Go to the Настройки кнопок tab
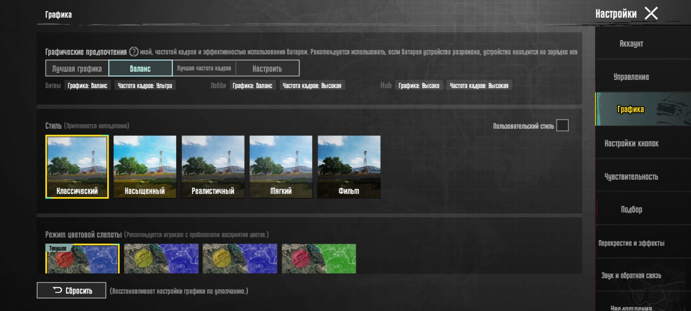The height and width of the screenshot is (311, 691). 631,143
